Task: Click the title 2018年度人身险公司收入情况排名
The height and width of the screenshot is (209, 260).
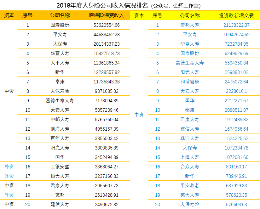Action: coord(102,5)
